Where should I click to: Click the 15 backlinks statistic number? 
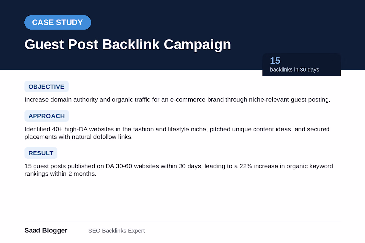275,61
